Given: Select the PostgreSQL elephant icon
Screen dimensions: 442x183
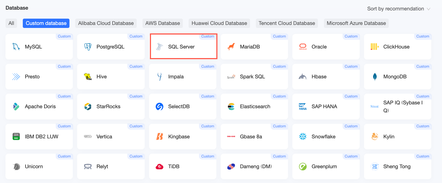Looking at the screenshot, I should click(x=88, y=47).
